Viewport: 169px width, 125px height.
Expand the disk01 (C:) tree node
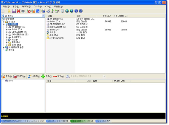point(7,30)
